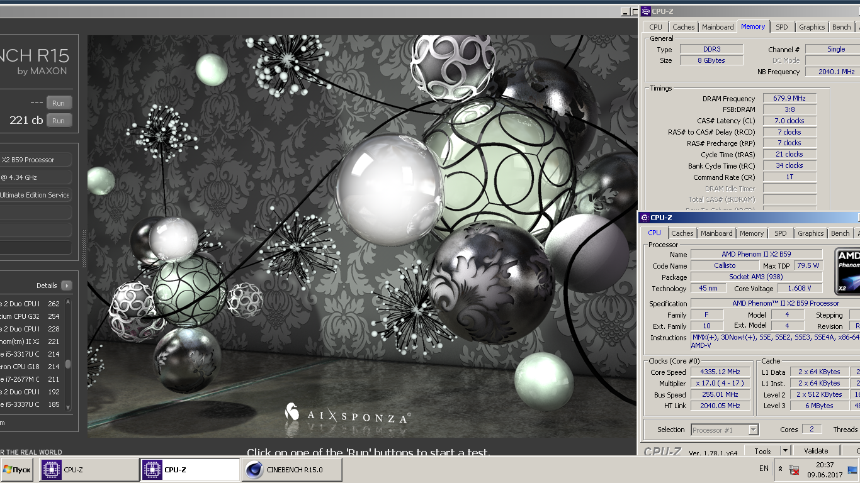Open the Caches tab in the upper CPU-Z window
860x483 pixels.
coord(683,27)
